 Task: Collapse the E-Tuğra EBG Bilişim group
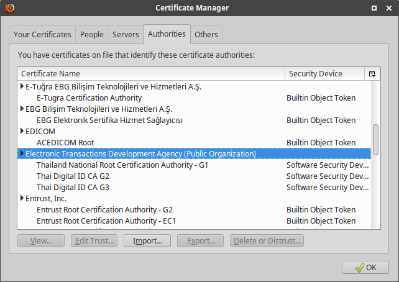click(22, 87)
